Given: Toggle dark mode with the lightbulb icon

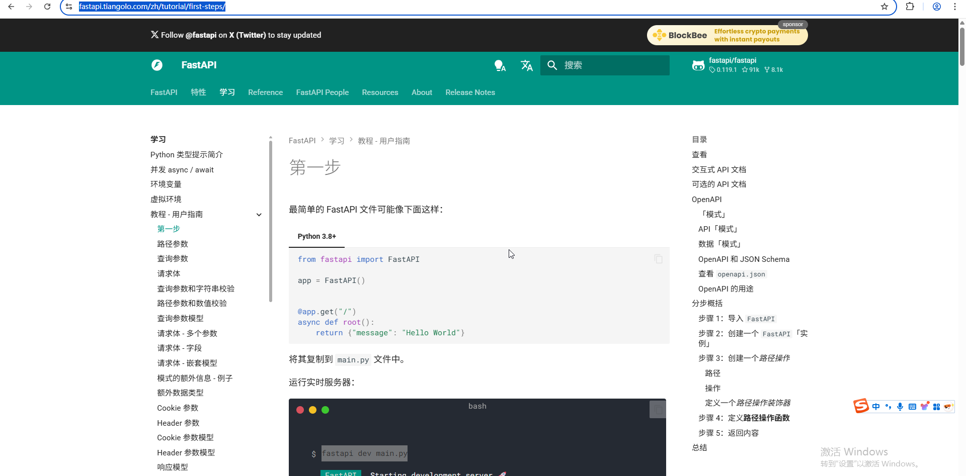Looking at the screenshot, I should 500,65.
